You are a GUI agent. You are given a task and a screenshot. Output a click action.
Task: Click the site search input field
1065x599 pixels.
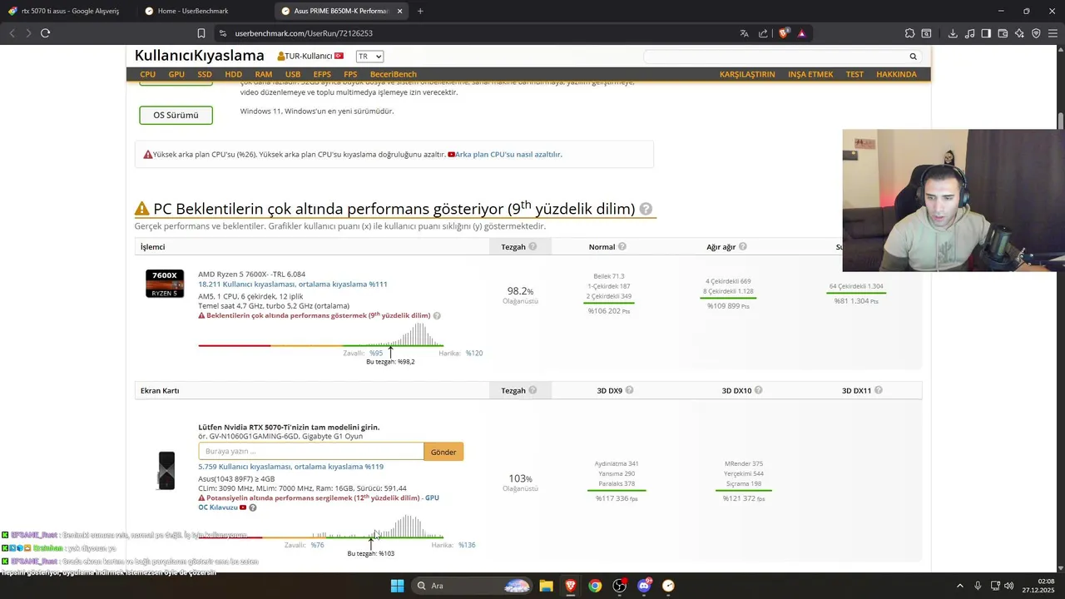775,57
